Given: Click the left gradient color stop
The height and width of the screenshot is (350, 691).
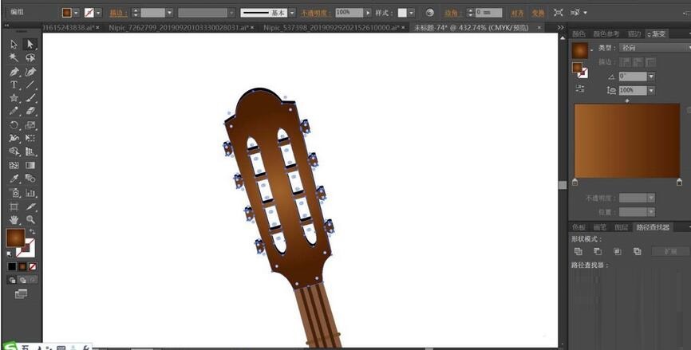Looking at the screenshot, I should 575,183.
